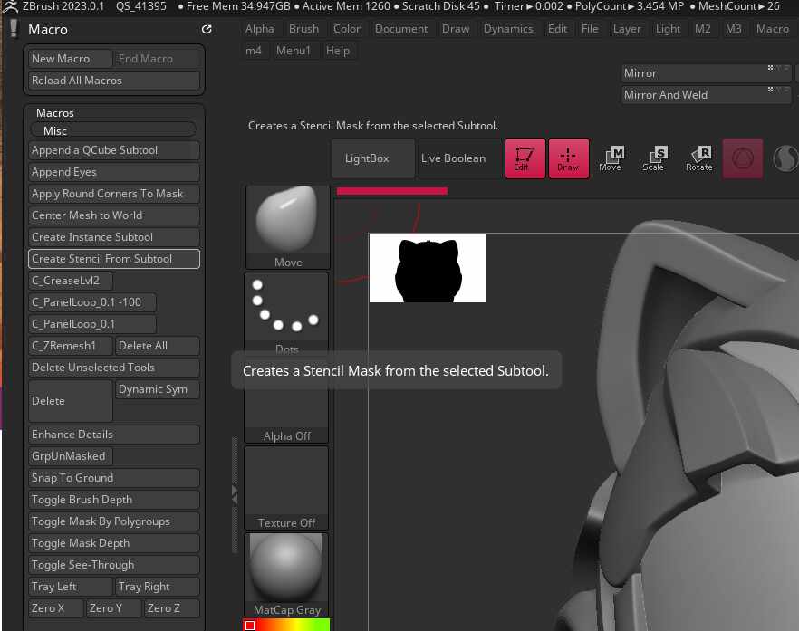
Task: Select the Scale transform tool
Action: 654,158
